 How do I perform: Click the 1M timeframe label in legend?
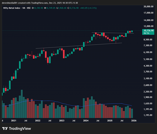tap(24, 8)
